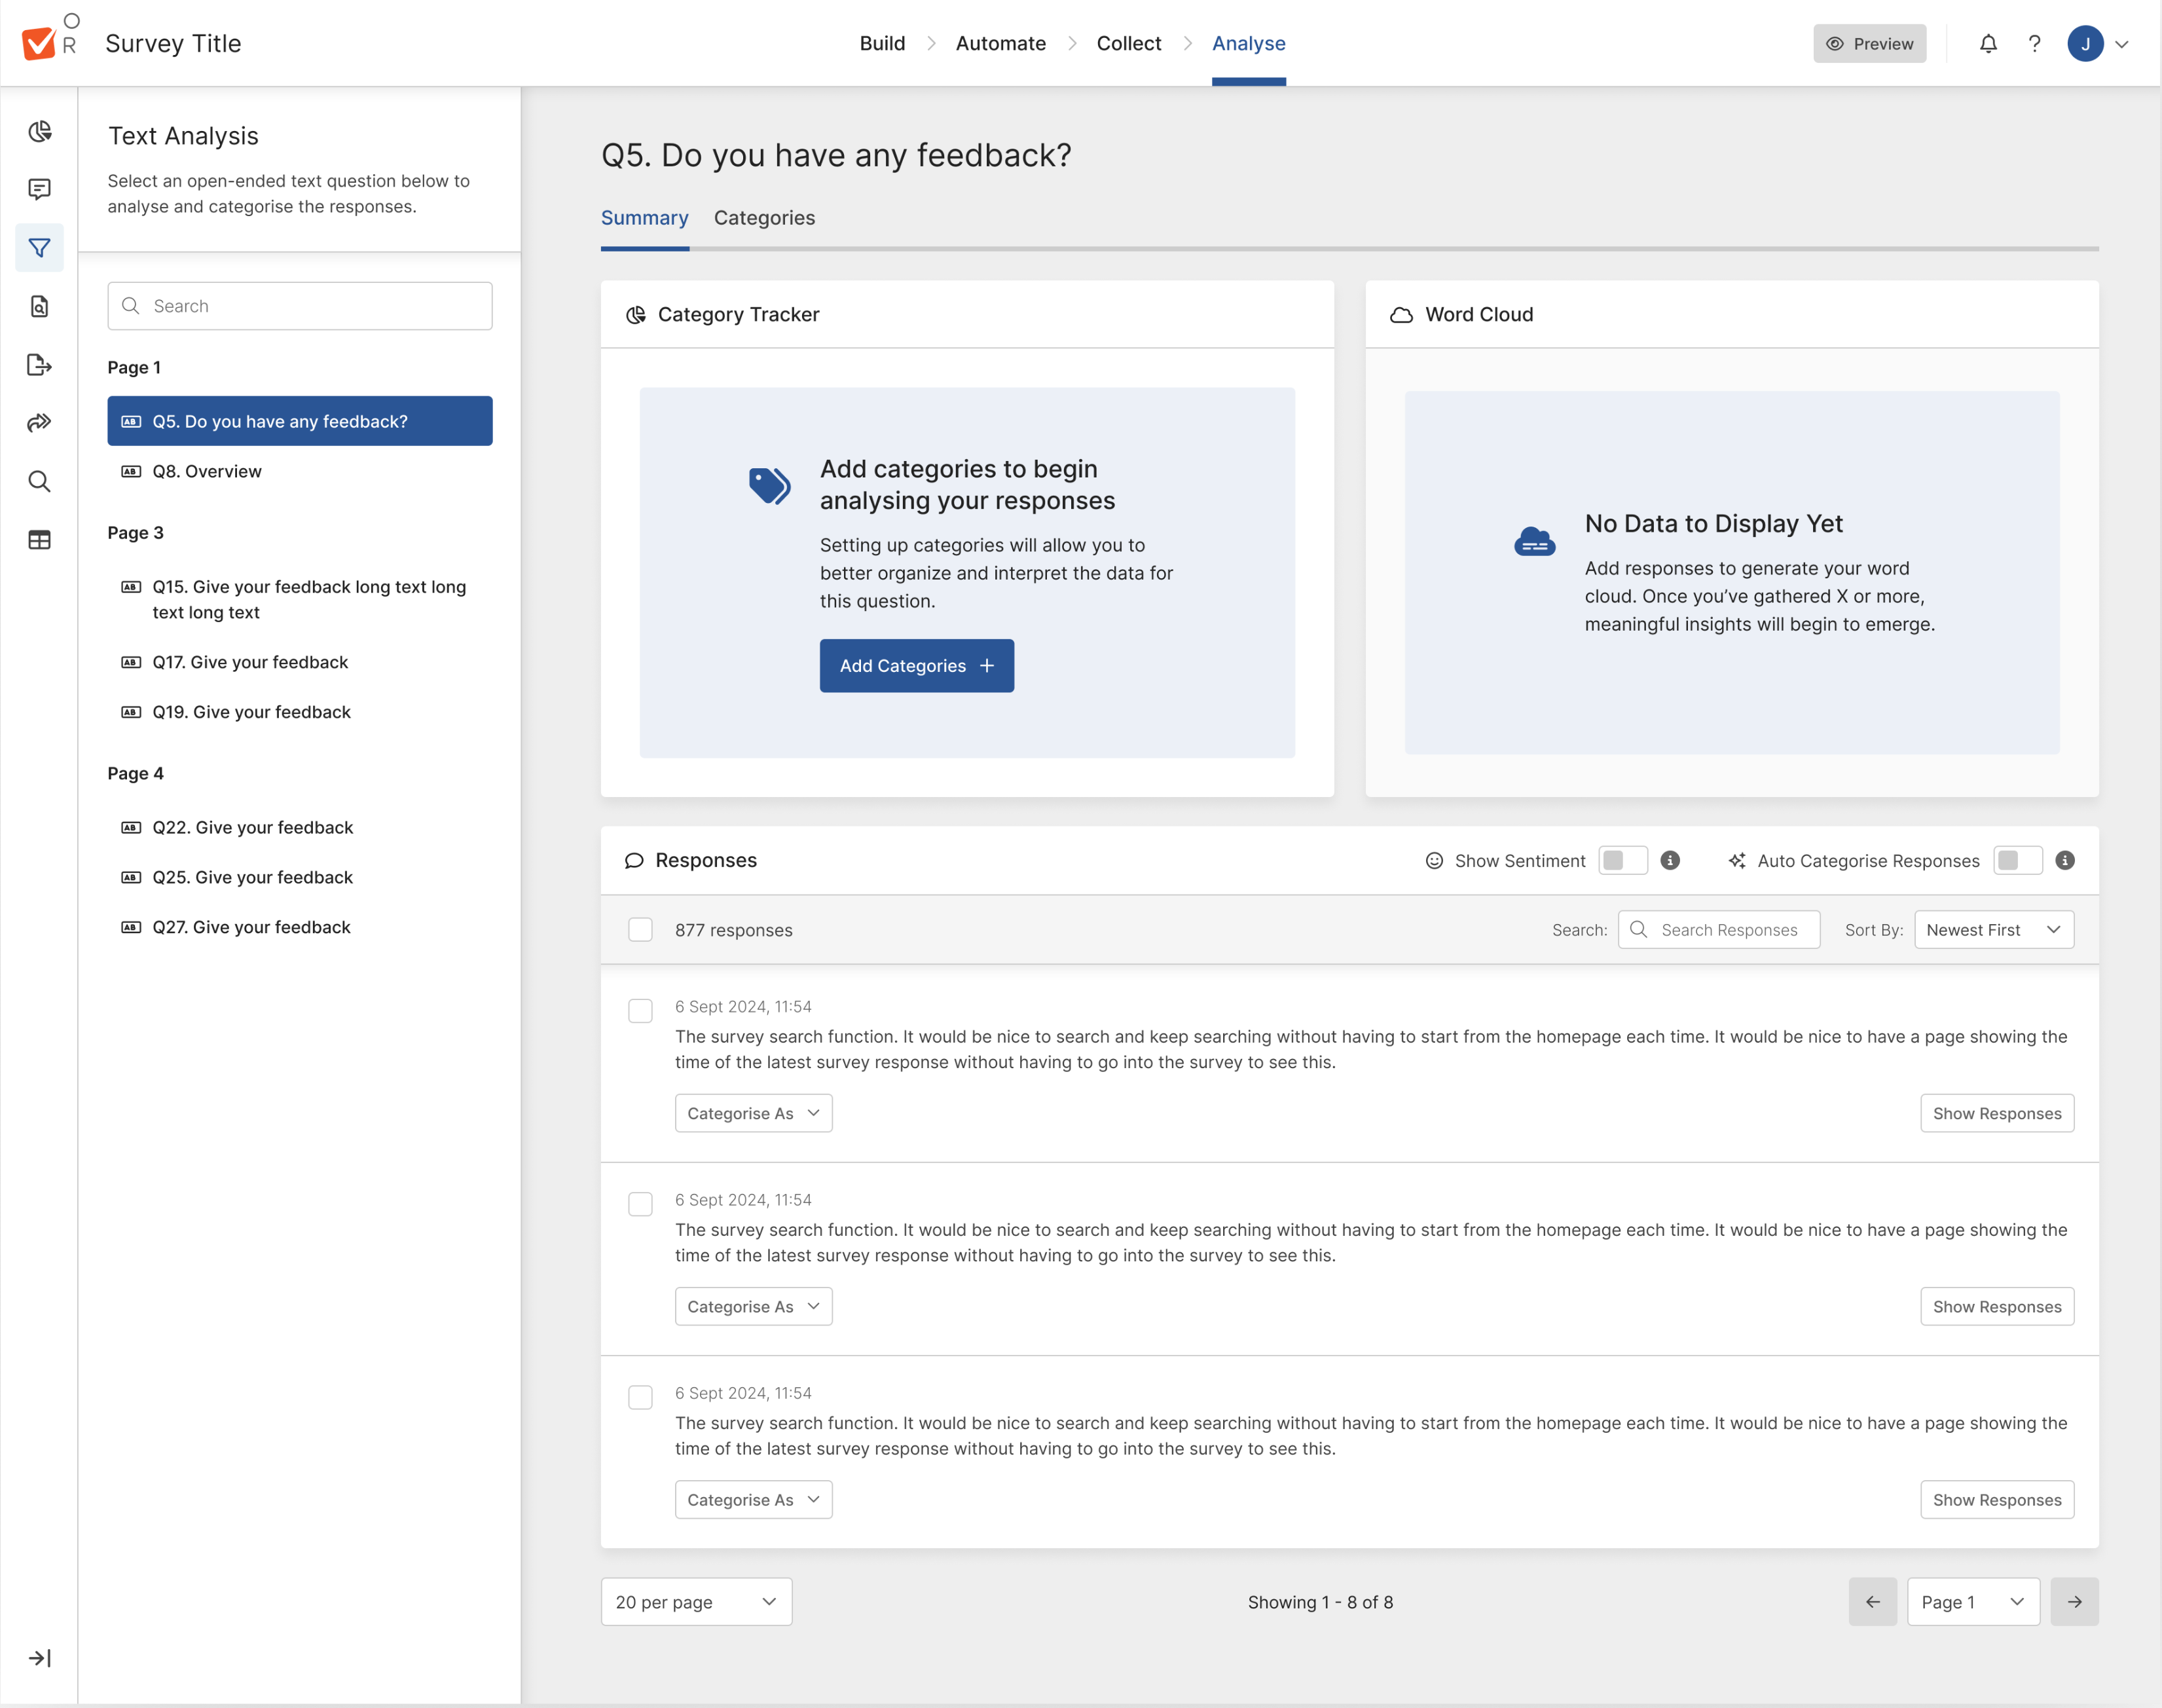Click the Responses speech bubble icon

[x=634, y=861]
